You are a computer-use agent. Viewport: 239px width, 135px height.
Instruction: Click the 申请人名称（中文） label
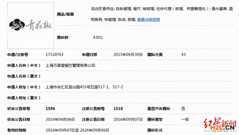24,65
